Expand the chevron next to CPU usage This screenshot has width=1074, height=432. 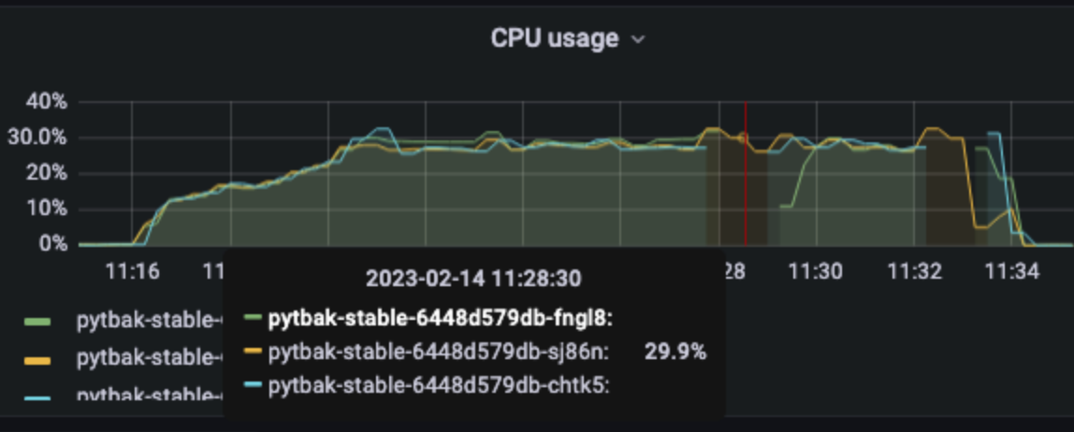tap(638, 39)
